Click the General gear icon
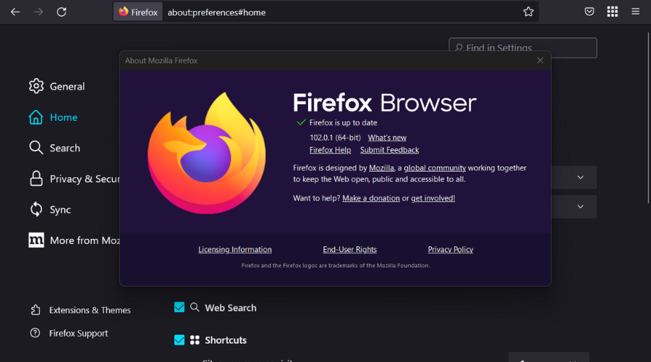 point(36,86)
